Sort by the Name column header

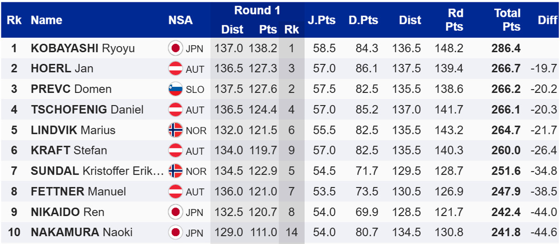pos(47,20)
